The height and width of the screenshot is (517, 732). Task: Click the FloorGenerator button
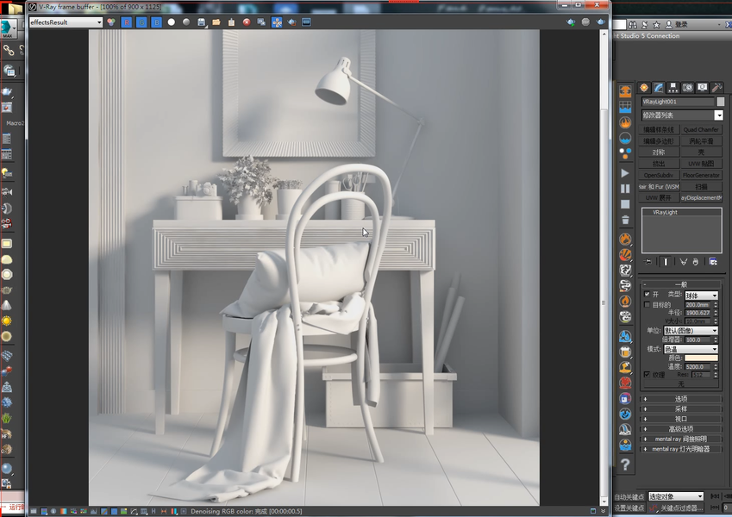pyautogui.click(x=701, y=176)
